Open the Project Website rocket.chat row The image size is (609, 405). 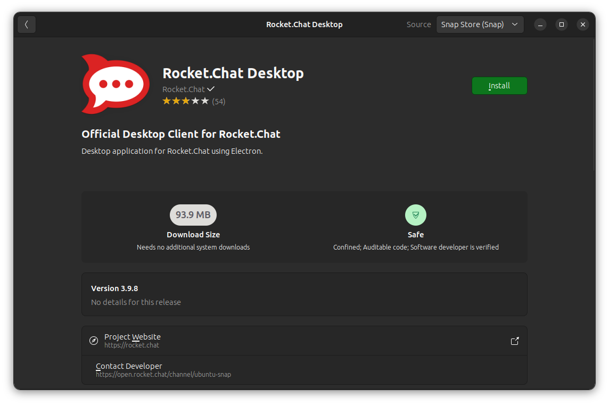303,341
